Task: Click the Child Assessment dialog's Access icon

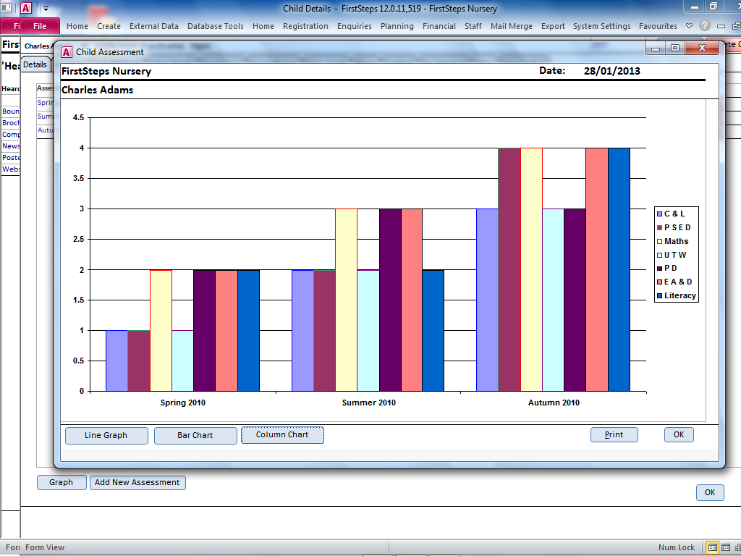Action: (x=66, y=51)
